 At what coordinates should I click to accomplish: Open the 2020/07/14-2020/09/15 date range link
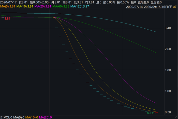pos(147,7)
